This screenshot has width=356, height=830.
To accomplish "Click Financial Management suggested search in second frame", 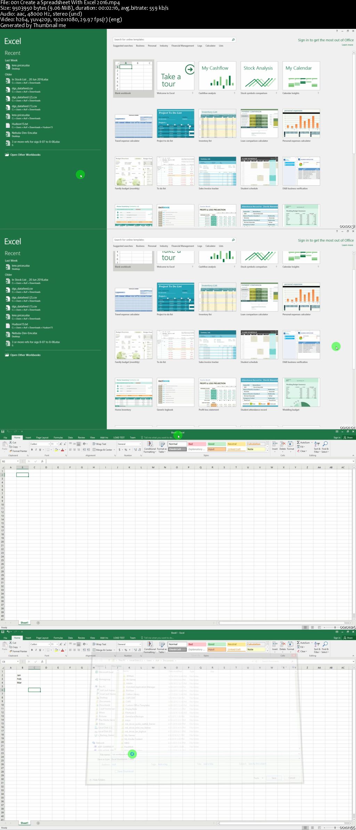I will point(183,246).
